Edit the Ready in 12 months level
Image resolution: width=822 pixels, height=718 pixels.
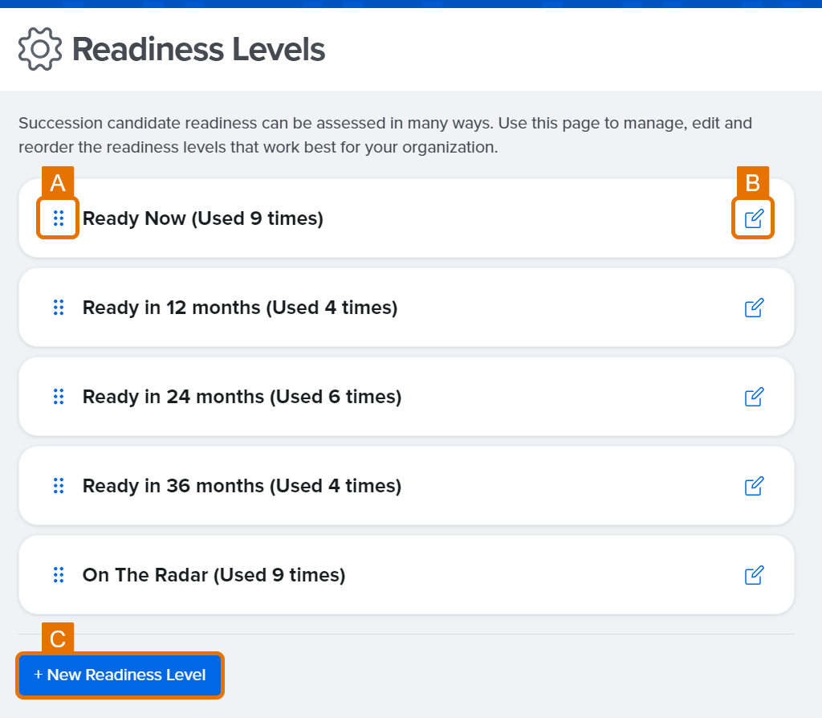754,308
